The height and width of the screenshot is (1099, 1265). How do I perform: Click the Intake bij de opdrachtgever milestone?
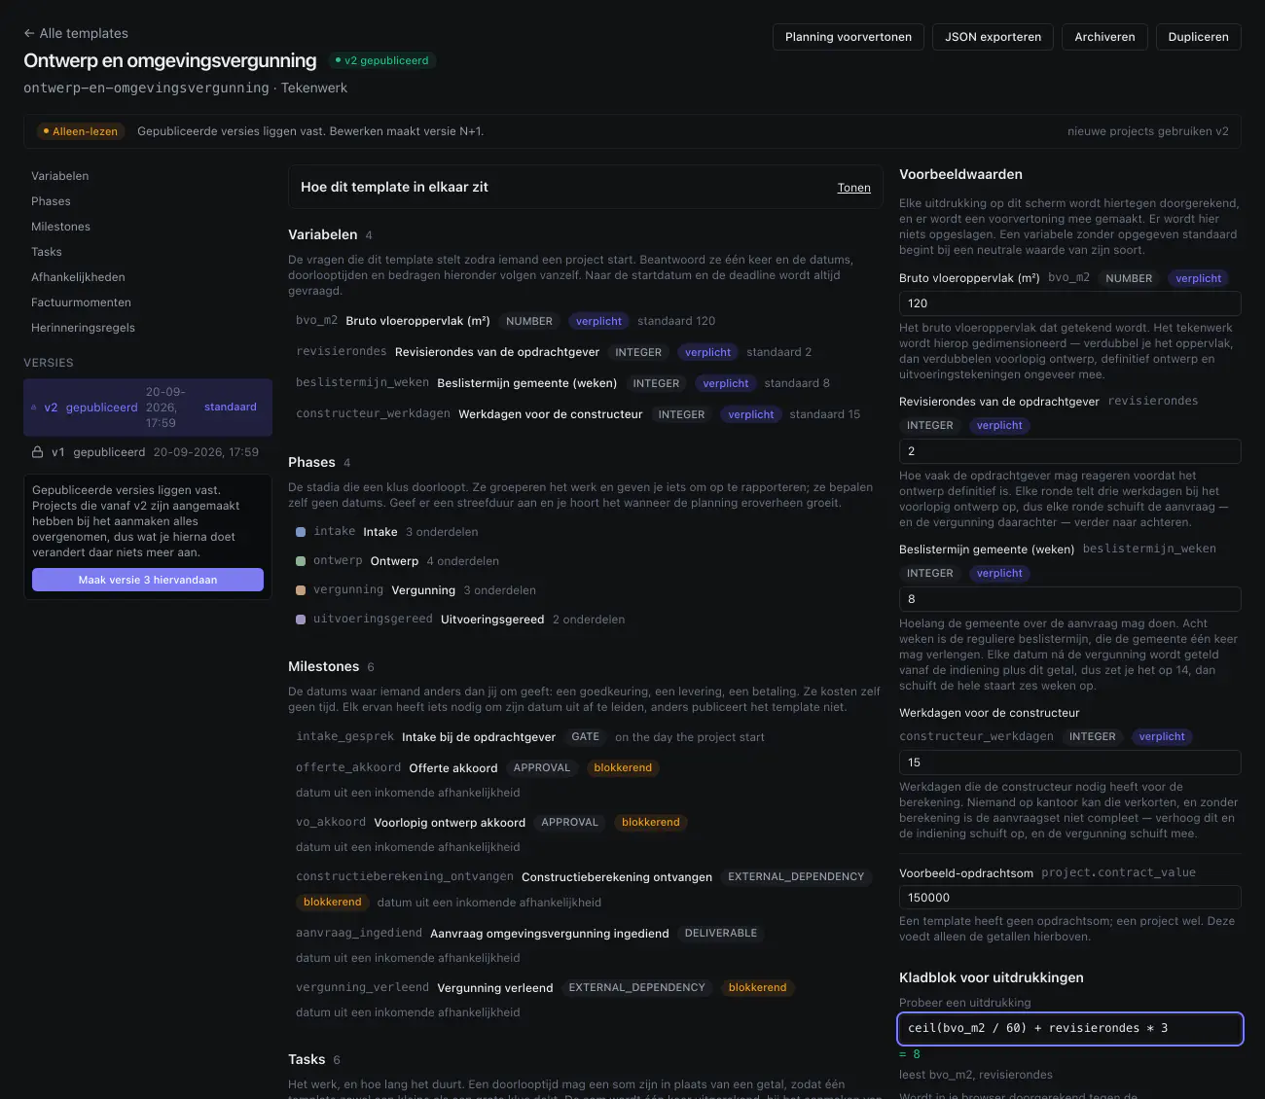[479, 737]
